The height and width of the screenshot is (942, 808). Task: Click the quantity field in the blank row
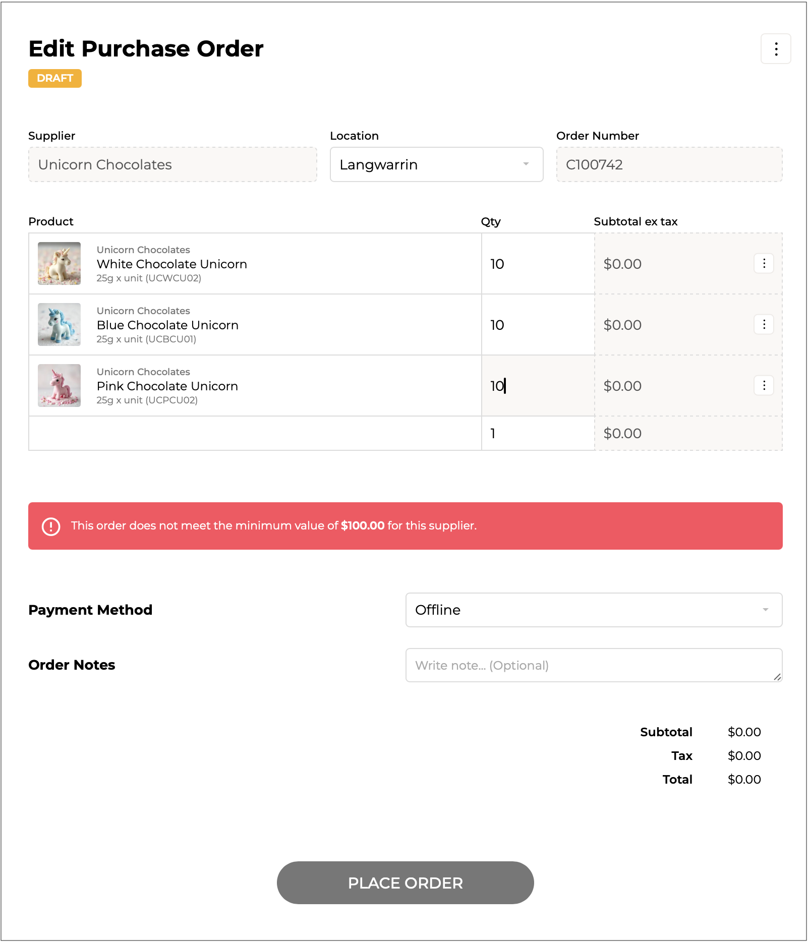tap(537, 433)
